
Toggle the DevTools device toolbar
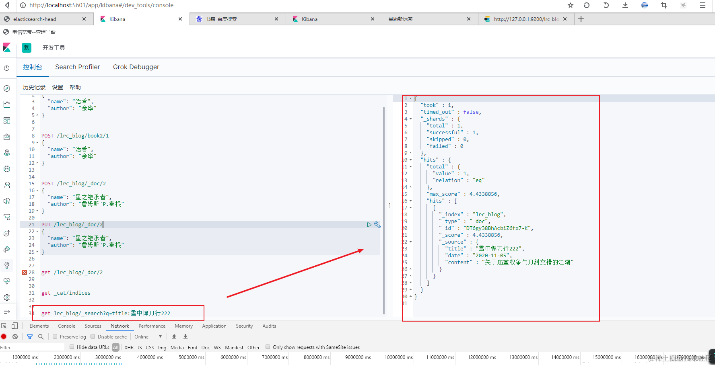14,326
